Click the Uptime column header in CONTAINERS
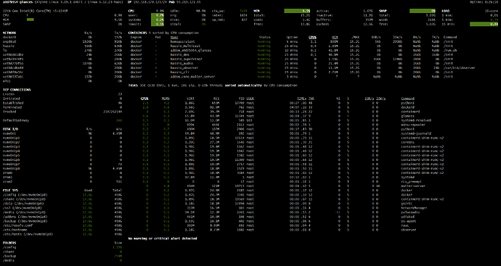 [x=292, y=37]
